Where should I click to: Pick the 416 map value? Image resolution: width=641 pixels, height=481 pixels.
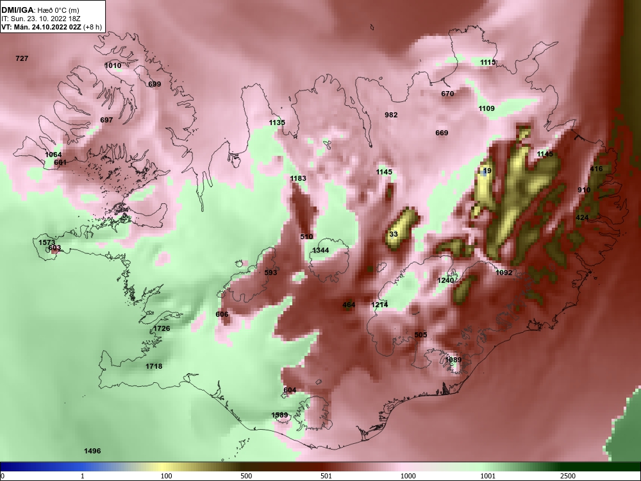click(596, 169)
